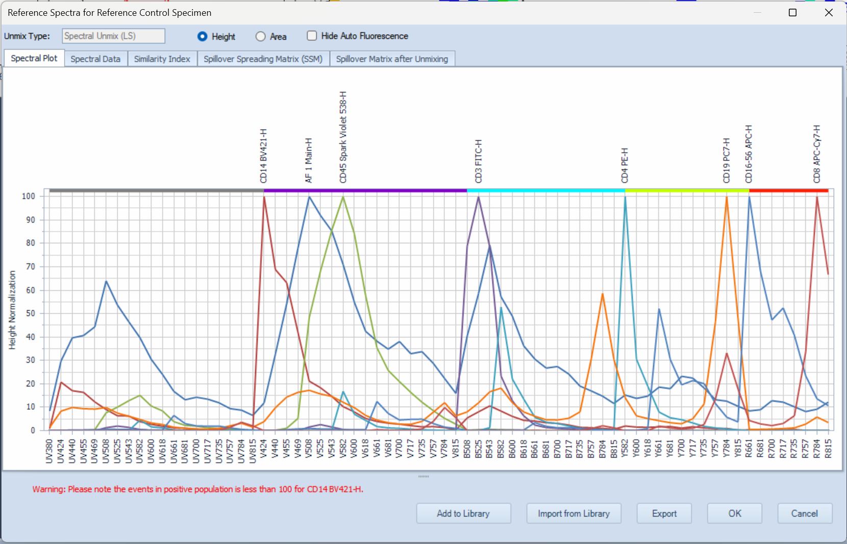Image resolution: width=847 pixels, height=544 pixels.
Task: Click the CD8 APC-Cy7-H peak label
Action: 817,154
